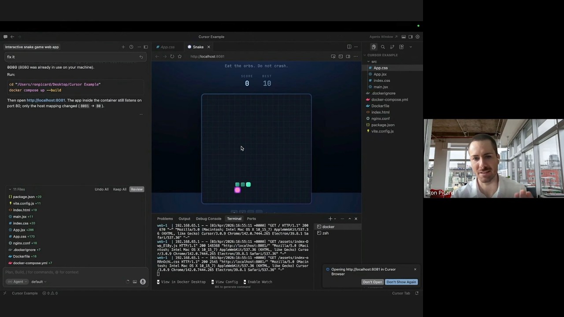Image resolution: width=564 pixels, height=317 pixels.
Task: Open the Explorer files view icon
Action: click(x=374, y=47)
